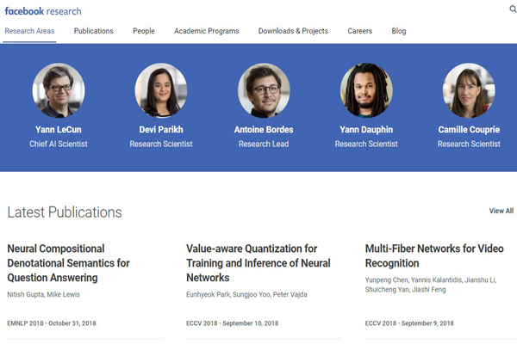Screen dimensions: 517x344
Task: Switch to the People tab
Action: click(144, 31)
